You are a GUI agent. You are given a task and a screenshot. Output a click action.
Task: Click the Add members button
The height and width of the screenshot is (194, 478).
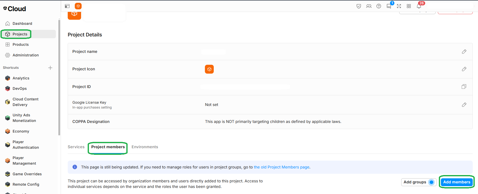(457, 182)
